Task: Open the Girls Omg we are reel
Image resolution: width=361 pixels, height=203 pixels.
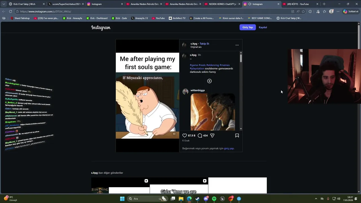Action: (x=179, y=186)
